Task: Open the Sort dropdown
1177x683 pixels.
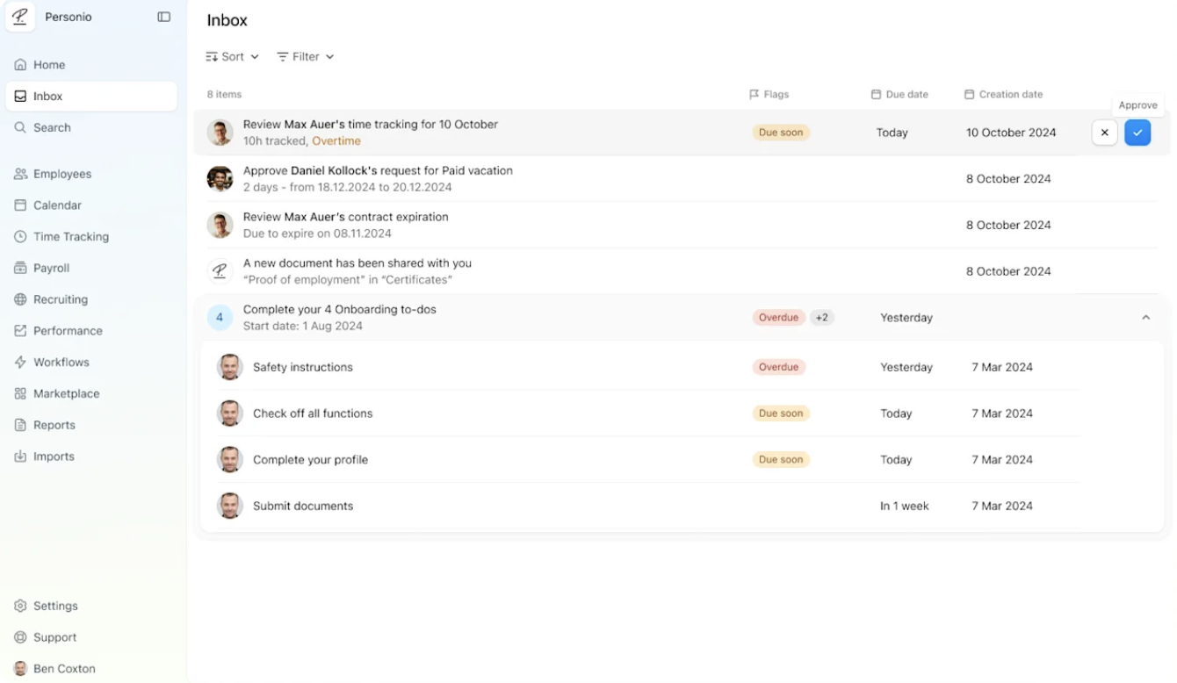Action: pyautogui.click(x=232, y=57)
